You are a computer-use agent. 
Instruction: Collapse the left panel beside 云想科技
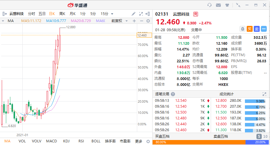[x=4, y=14]
